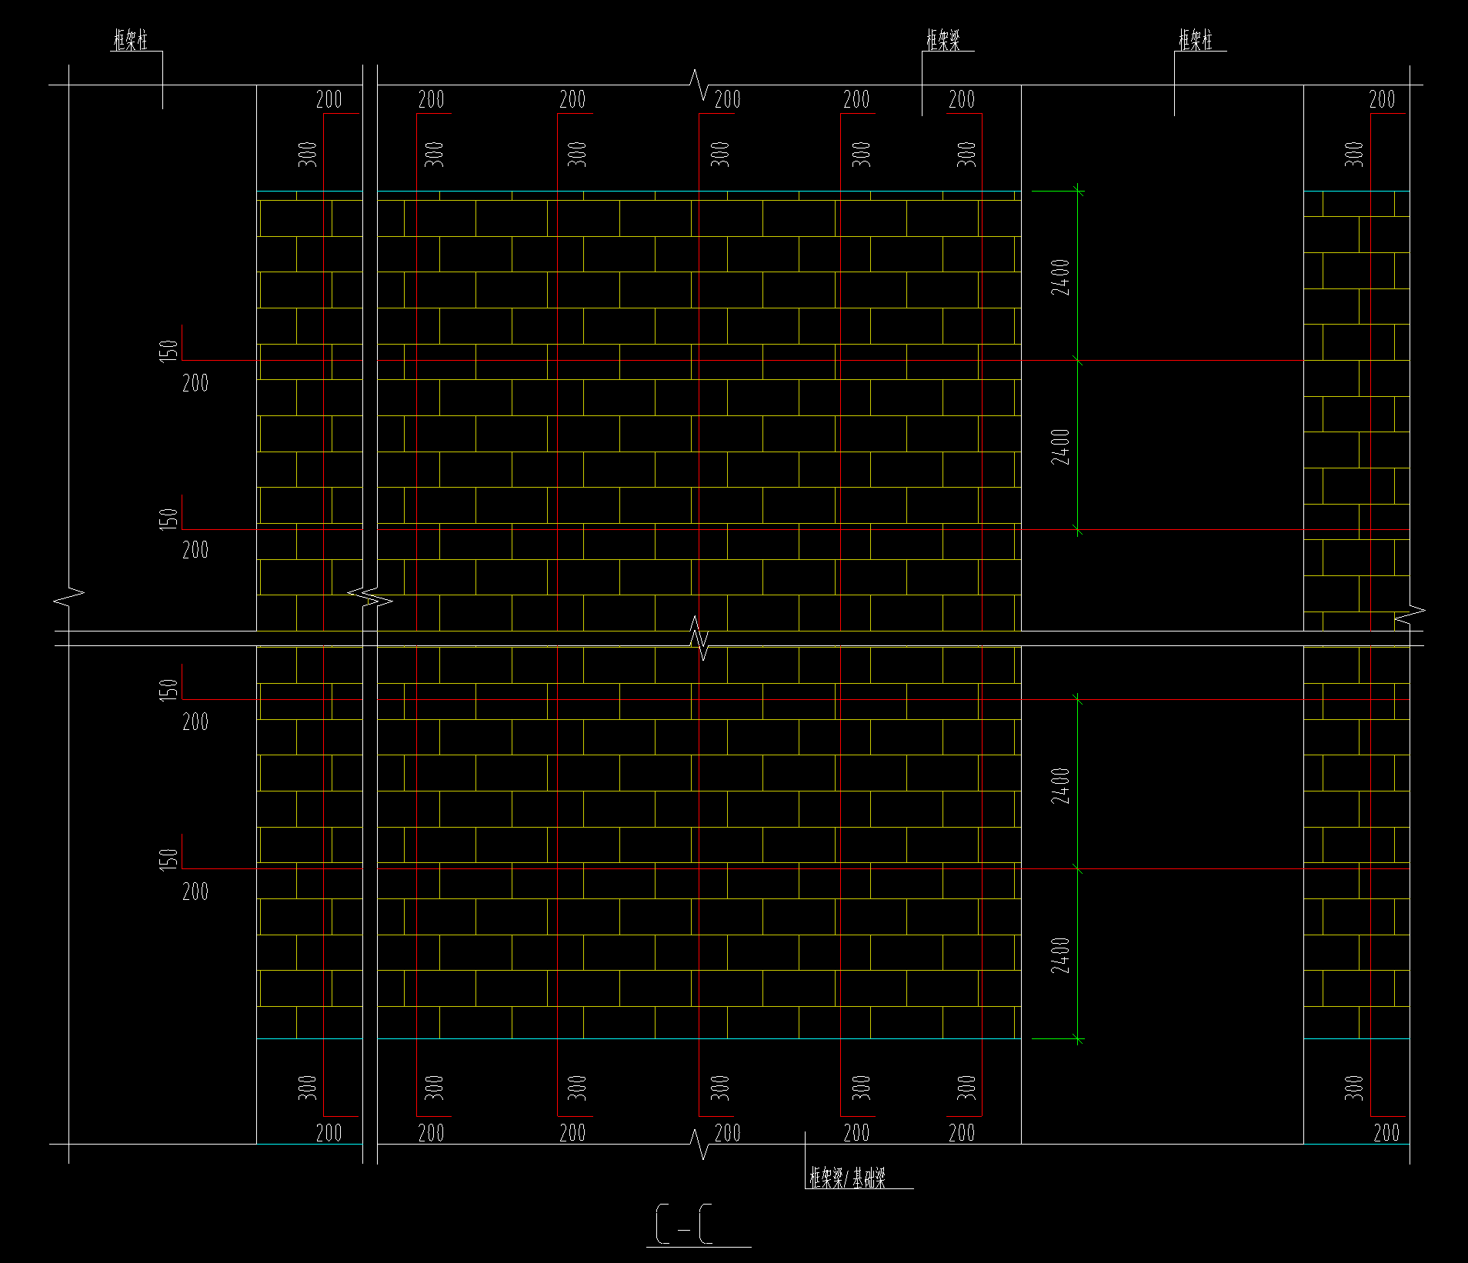Screen dimensions: 1468x1263
Task: Select the 框架柱 label at top left
Action: 130,40
